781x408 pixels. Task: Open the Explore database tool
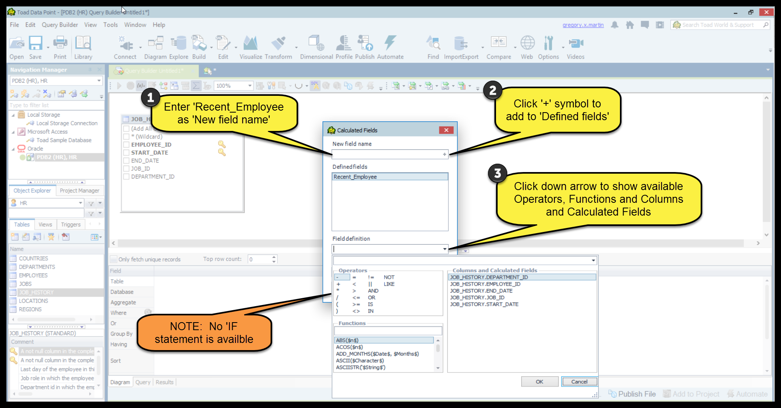[x=179, y=47]
